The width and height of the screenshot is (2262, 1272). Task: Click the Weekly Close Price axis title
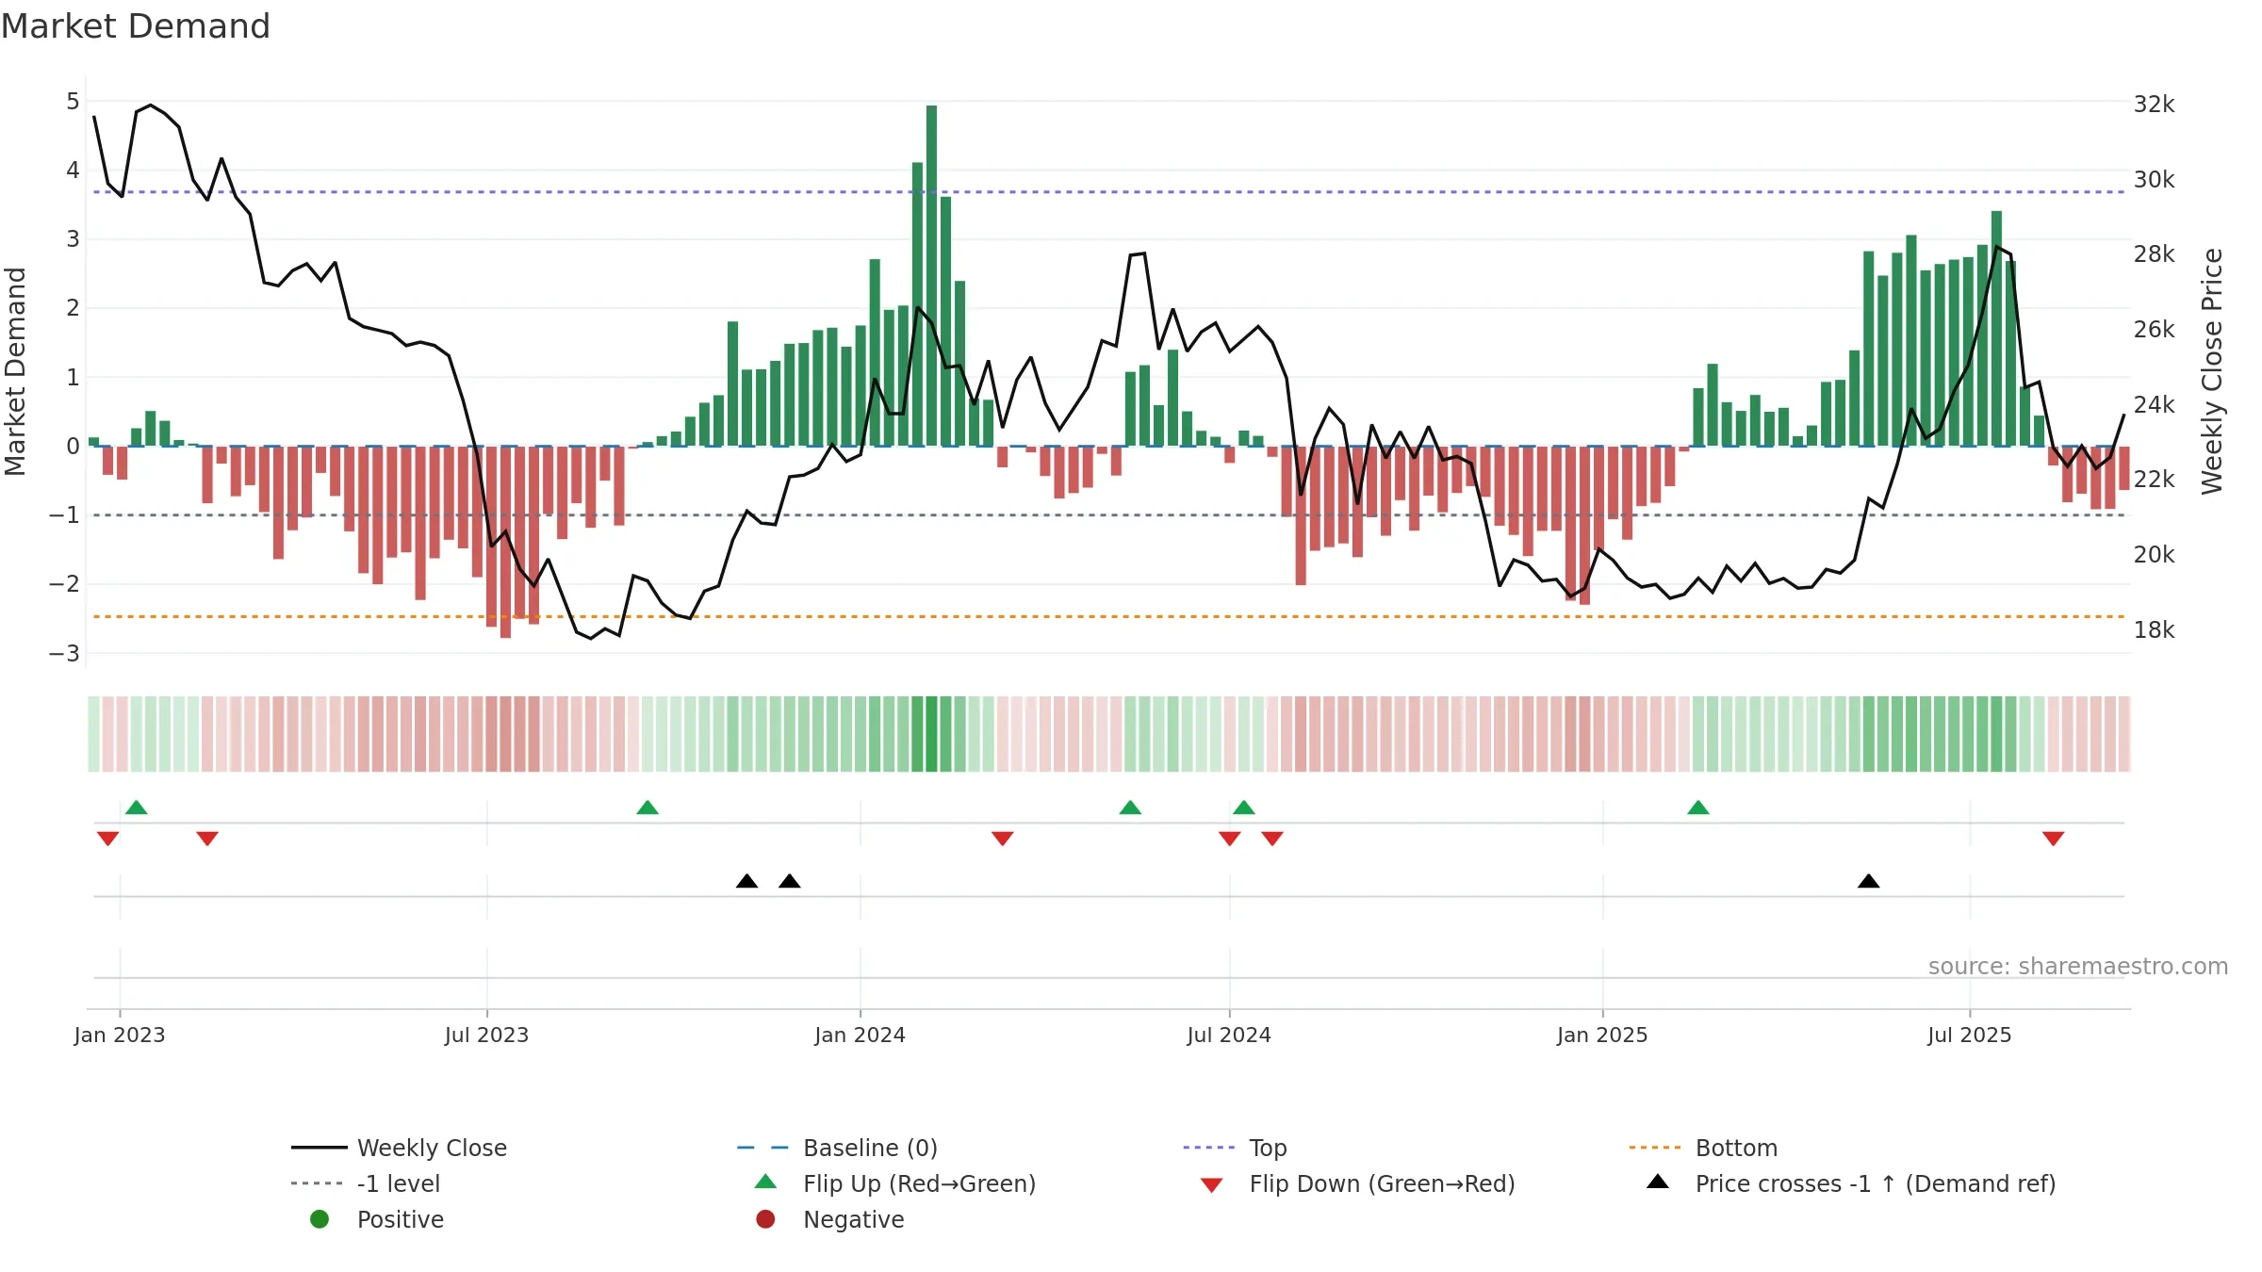[x=2212, y=371]
